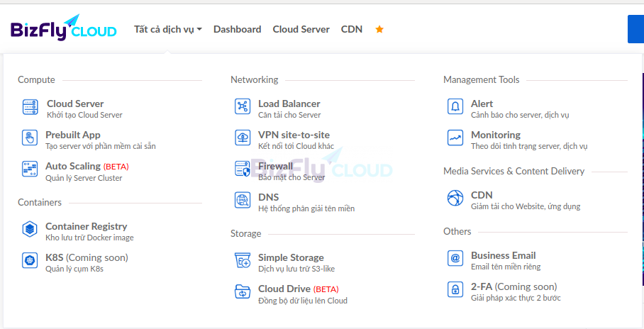This screenshot has width=644, height=329.
Task: Click 'Quản lý Server Cluster' description
Action: pos(84,178)
